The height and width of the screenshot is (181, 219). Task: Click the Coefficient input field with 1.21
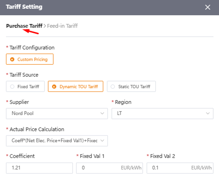pyautogui.click(x=39, y=168)
